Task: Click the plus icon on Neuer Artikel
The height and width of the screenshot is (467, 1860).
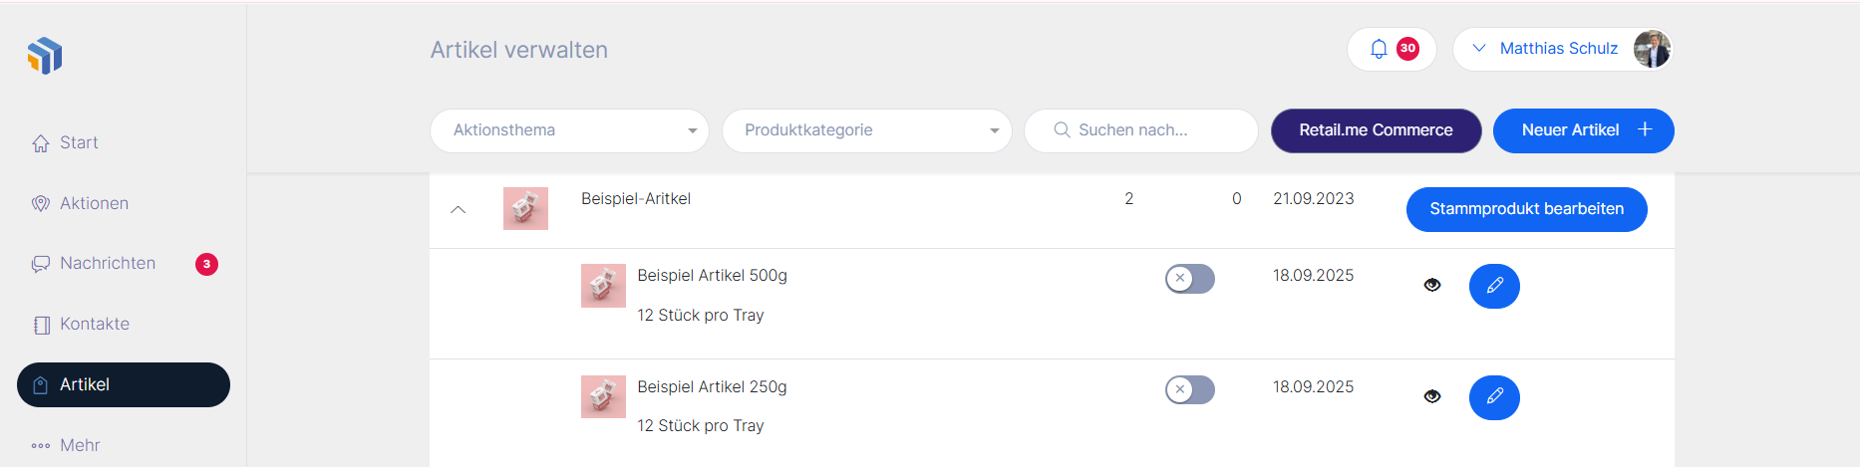Action: pos(1645,129)
